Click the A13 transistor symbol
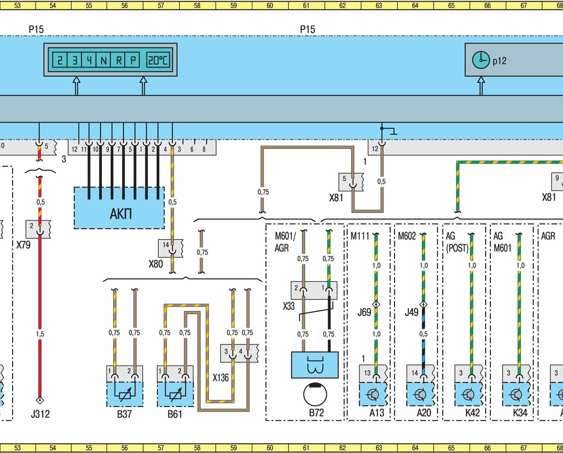563x453 pixels. tap(373, 395)
